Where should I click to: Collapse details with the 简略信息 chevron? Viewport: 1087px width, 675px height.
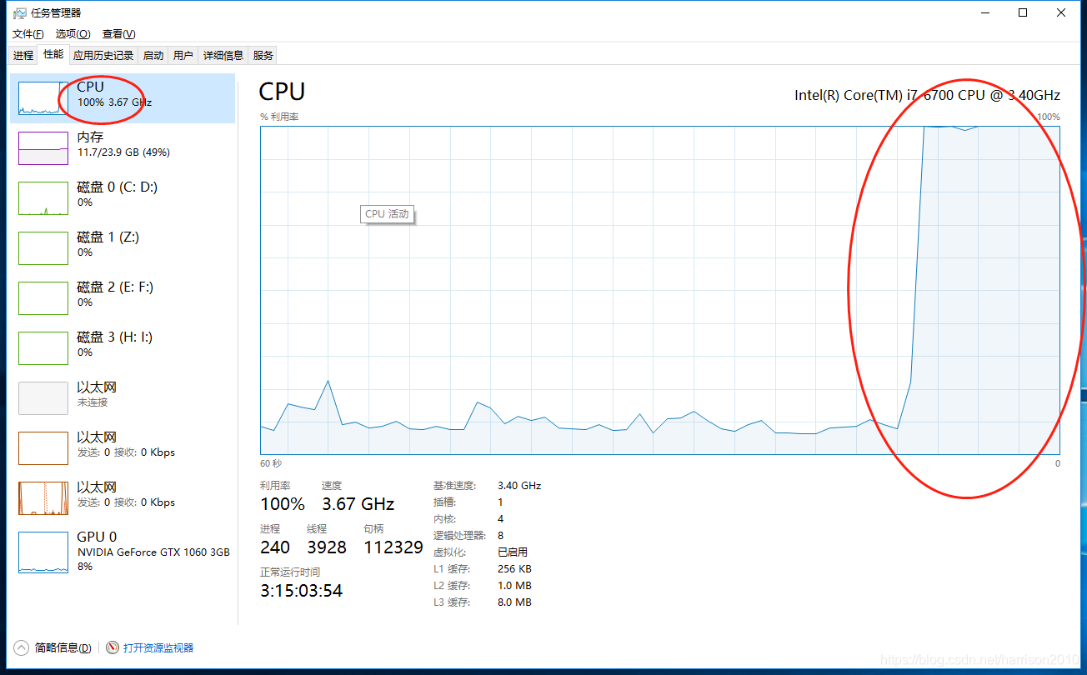point(21,647)
